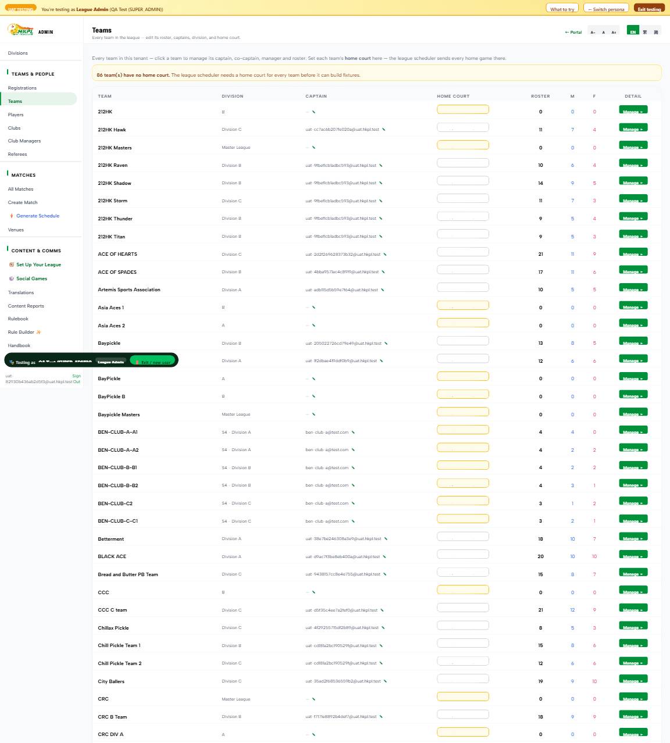Switch language to EN
670x743 pixels.
pyautogui.click(x=633, y=31)
